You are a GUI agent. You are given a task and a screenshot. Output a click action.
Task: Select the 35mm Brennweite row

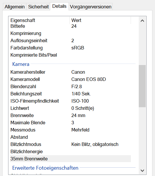tap(70, 159)
